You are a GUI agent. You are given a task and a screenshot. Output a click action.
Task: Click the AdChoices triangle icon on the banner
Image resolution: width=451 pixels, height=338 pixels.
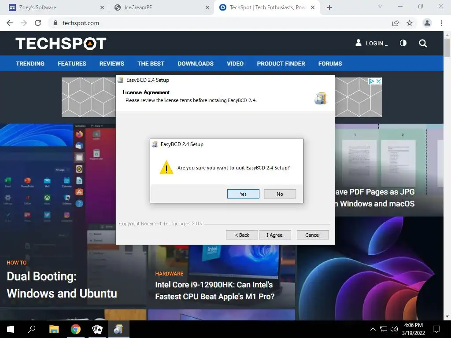click(x=372, y=81)
